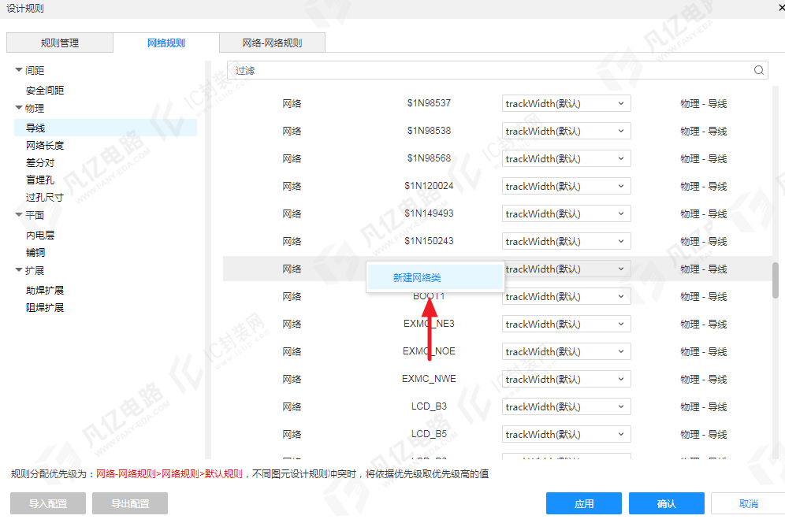Image resolution: width=785 pixels, height=523 pixels.
Task: Focus the 过滤 filter input field
Action: [497, 71]
